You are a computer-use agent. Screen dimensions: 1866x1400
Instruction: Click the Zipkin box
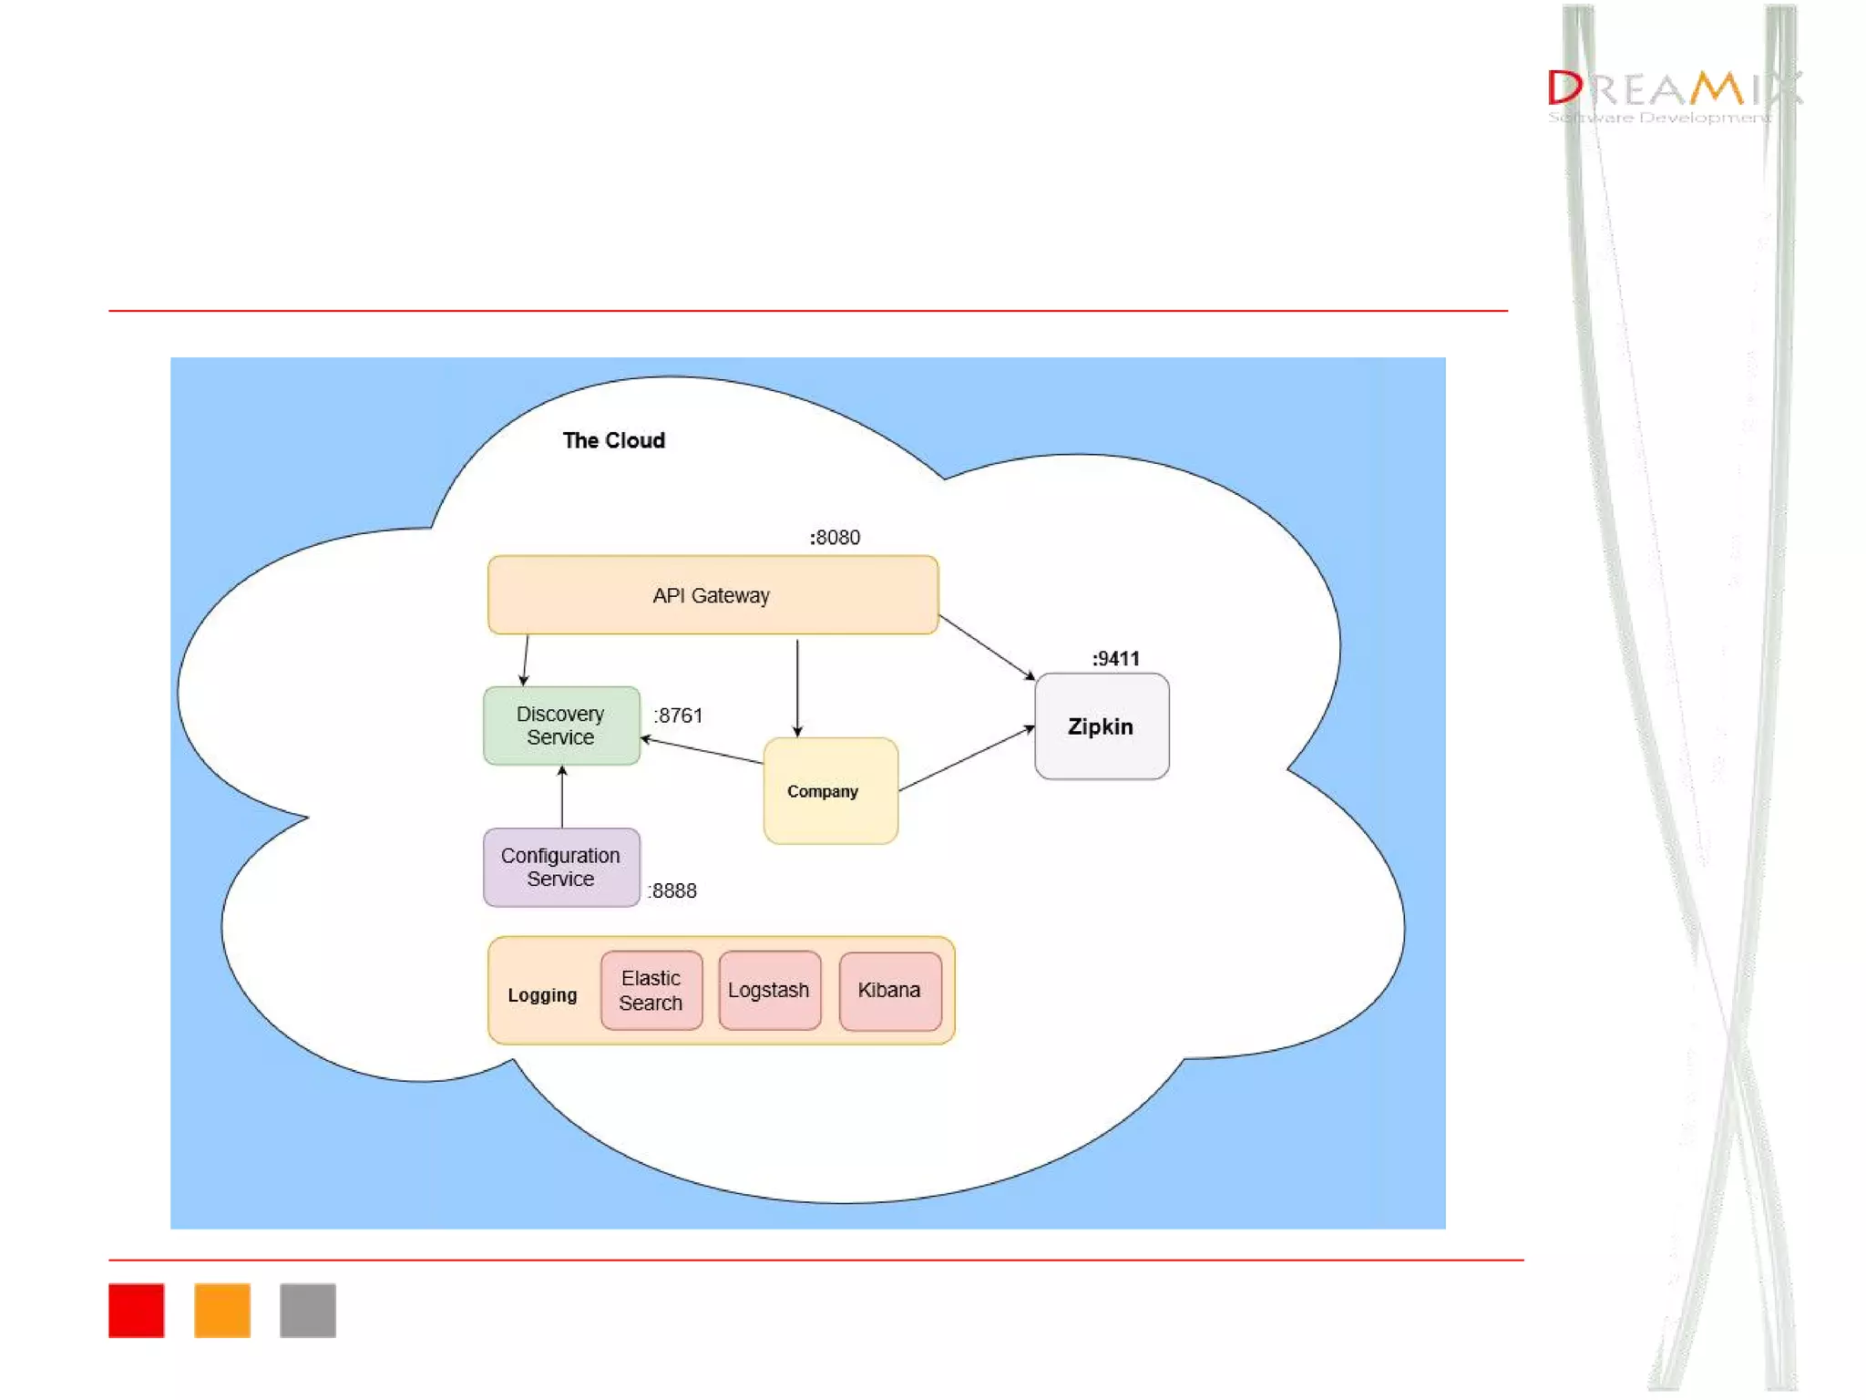click(x=1101, y=726)
